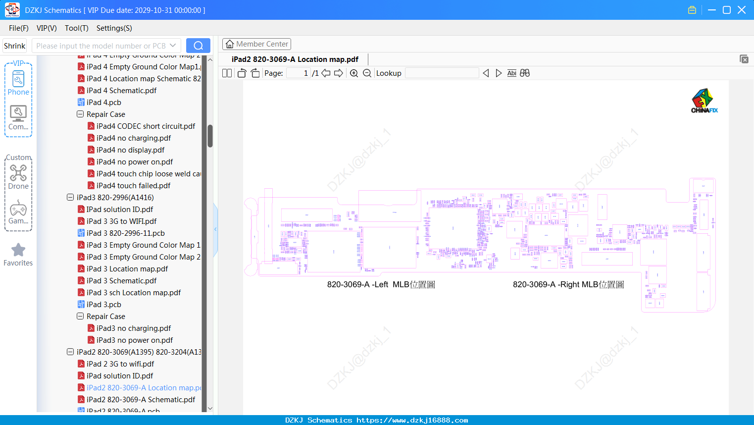Image resolution: width=754 pixels, height=425 pixels.
Task: Select iPad2 820-3069-A Location map.pdf tab
Action: pos(295,59)
